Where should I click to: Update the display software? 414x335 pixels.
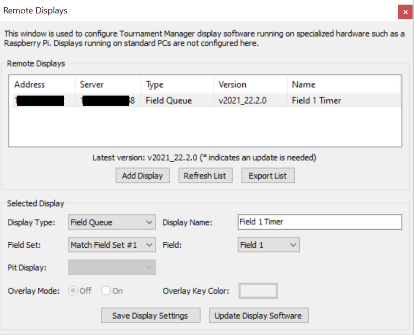[258, 315]
